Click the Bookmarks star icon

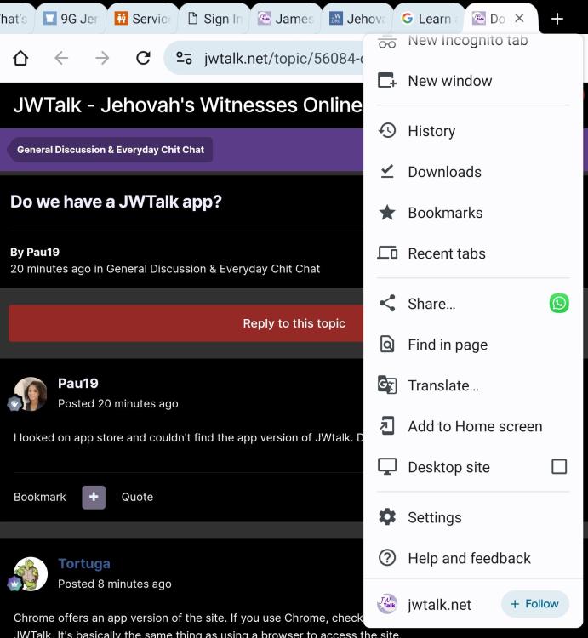click(387, 213)
